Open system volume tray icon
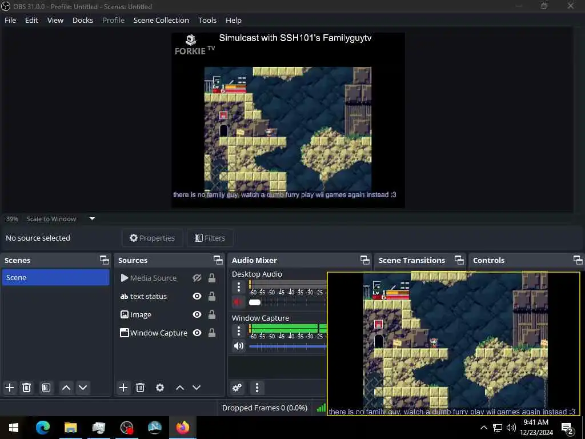Screen dimensions: 585x439 point(511,428)
